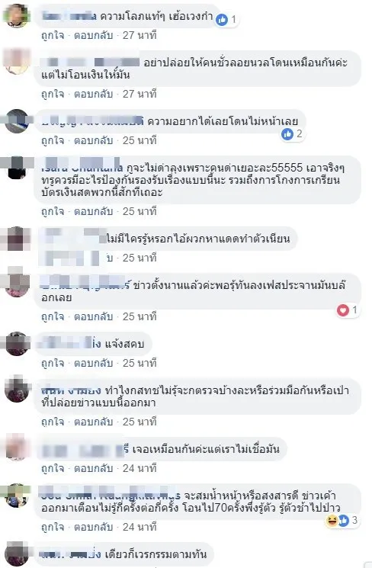Screen dimensions: 372x568
Task: Open the first commenter's profile picture
Action: coord(16,16)
